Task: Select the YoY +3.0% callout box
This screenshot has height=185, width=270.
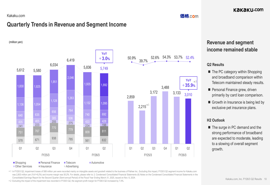Action: tap(104, 56)
